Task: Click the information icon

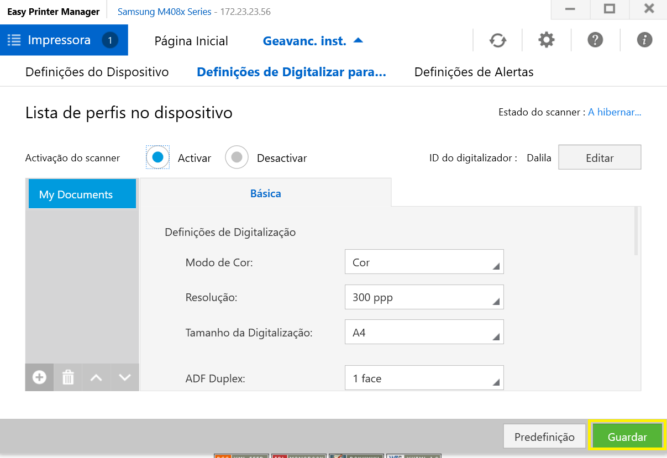Action: (x=644, y=40)
